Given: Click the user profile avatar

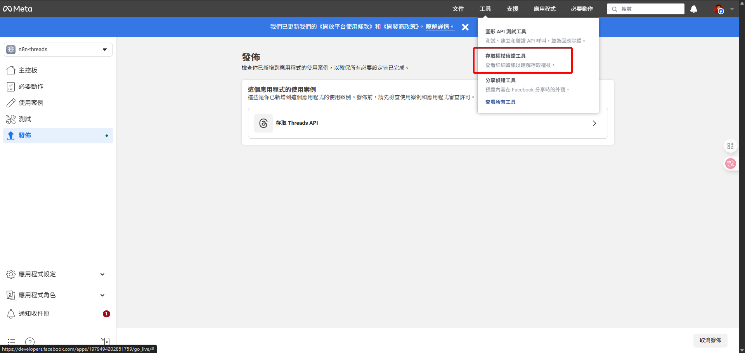Looking at the screenshot, I should pyautogui.click(x=719, y=9).
